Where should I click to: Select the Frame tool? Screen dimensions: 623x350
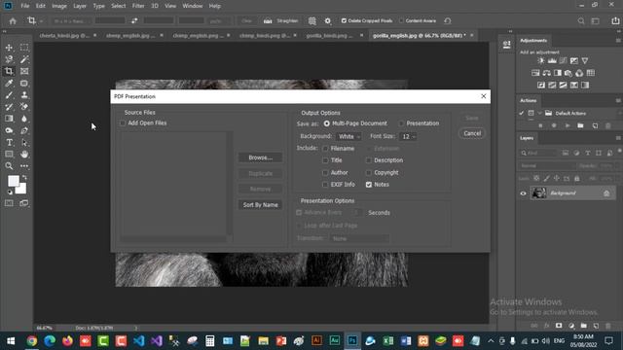pyautogui.click(x=24, y=71)
